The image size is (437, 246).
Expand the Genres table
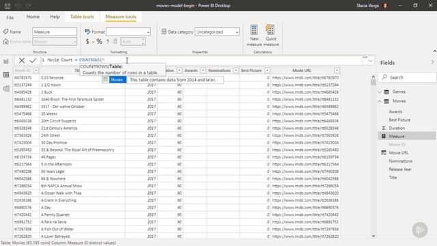point(380,92)
